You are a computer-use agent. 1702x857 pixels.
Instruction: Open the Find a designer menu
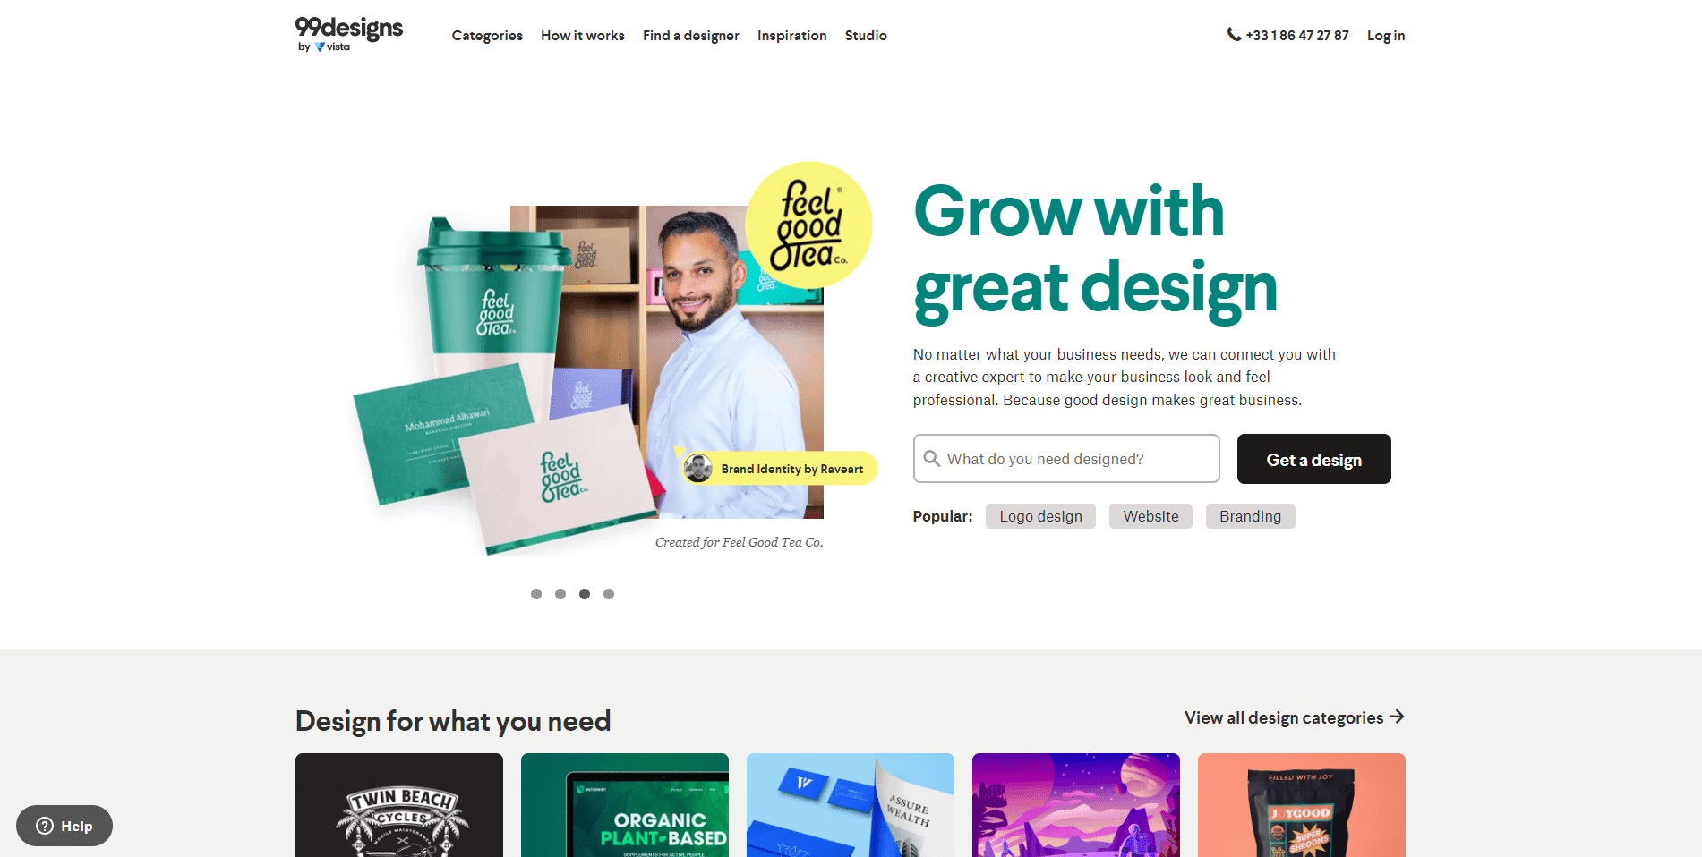[x=690, y=36]
